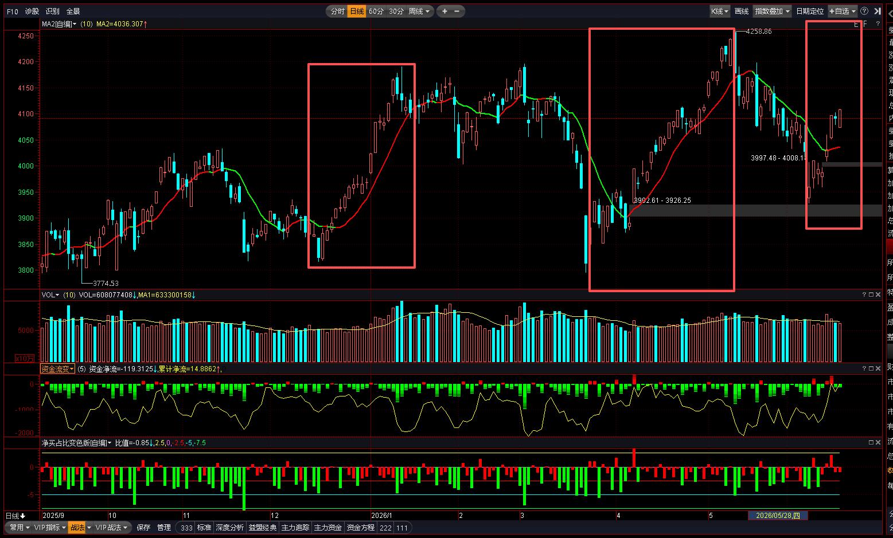
Task: Switch to 全景 view
Action: tap(73, 11)
